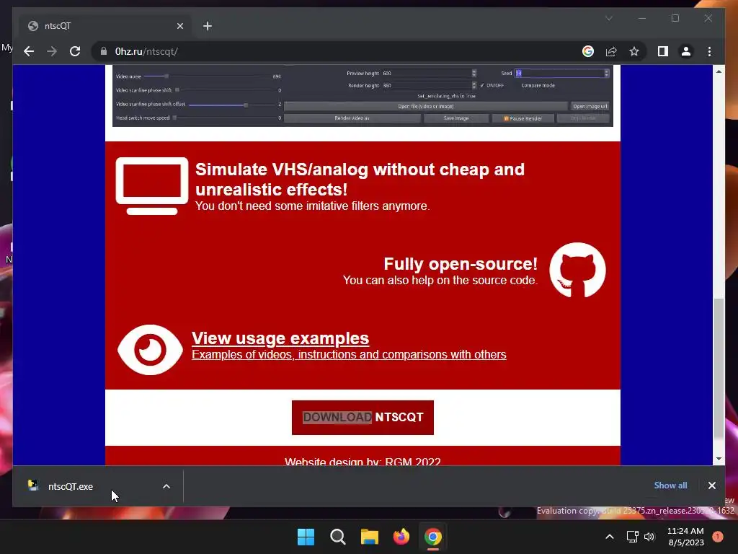Open Windows taskbar search
738x554 pixels.
point(337,537)
